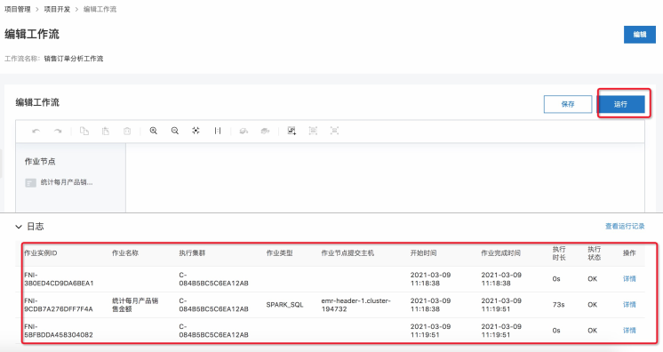Click the OK status in the SPARK_SQL row
This screenshot has height=352, width=663.
[593, 305]
